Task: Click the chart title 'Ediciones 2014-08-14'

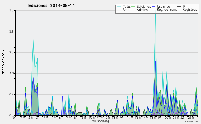Action: pyautogui.click(x=52, y=6)
